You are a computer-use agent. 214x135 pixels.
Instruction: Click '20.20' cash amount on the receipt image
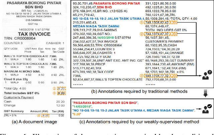[x=60, y=102]
